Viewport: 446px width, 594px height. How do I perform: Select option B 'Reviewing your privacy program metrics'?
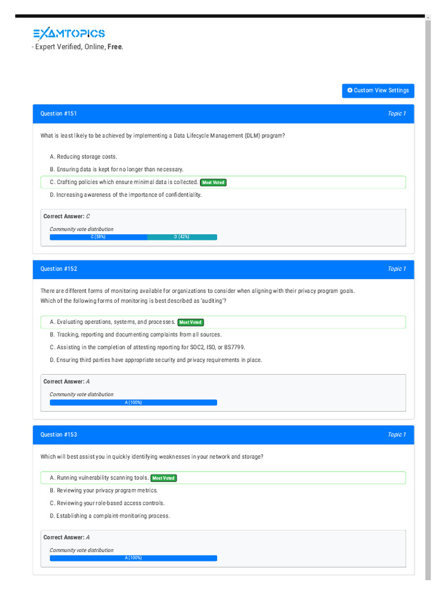click(104, 491)
